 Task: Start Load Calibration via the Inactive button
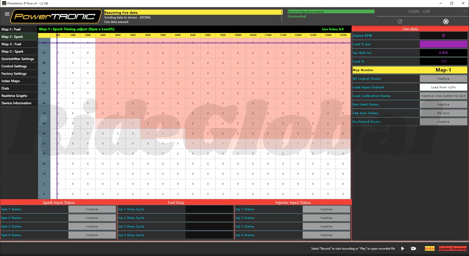(443, 96)
